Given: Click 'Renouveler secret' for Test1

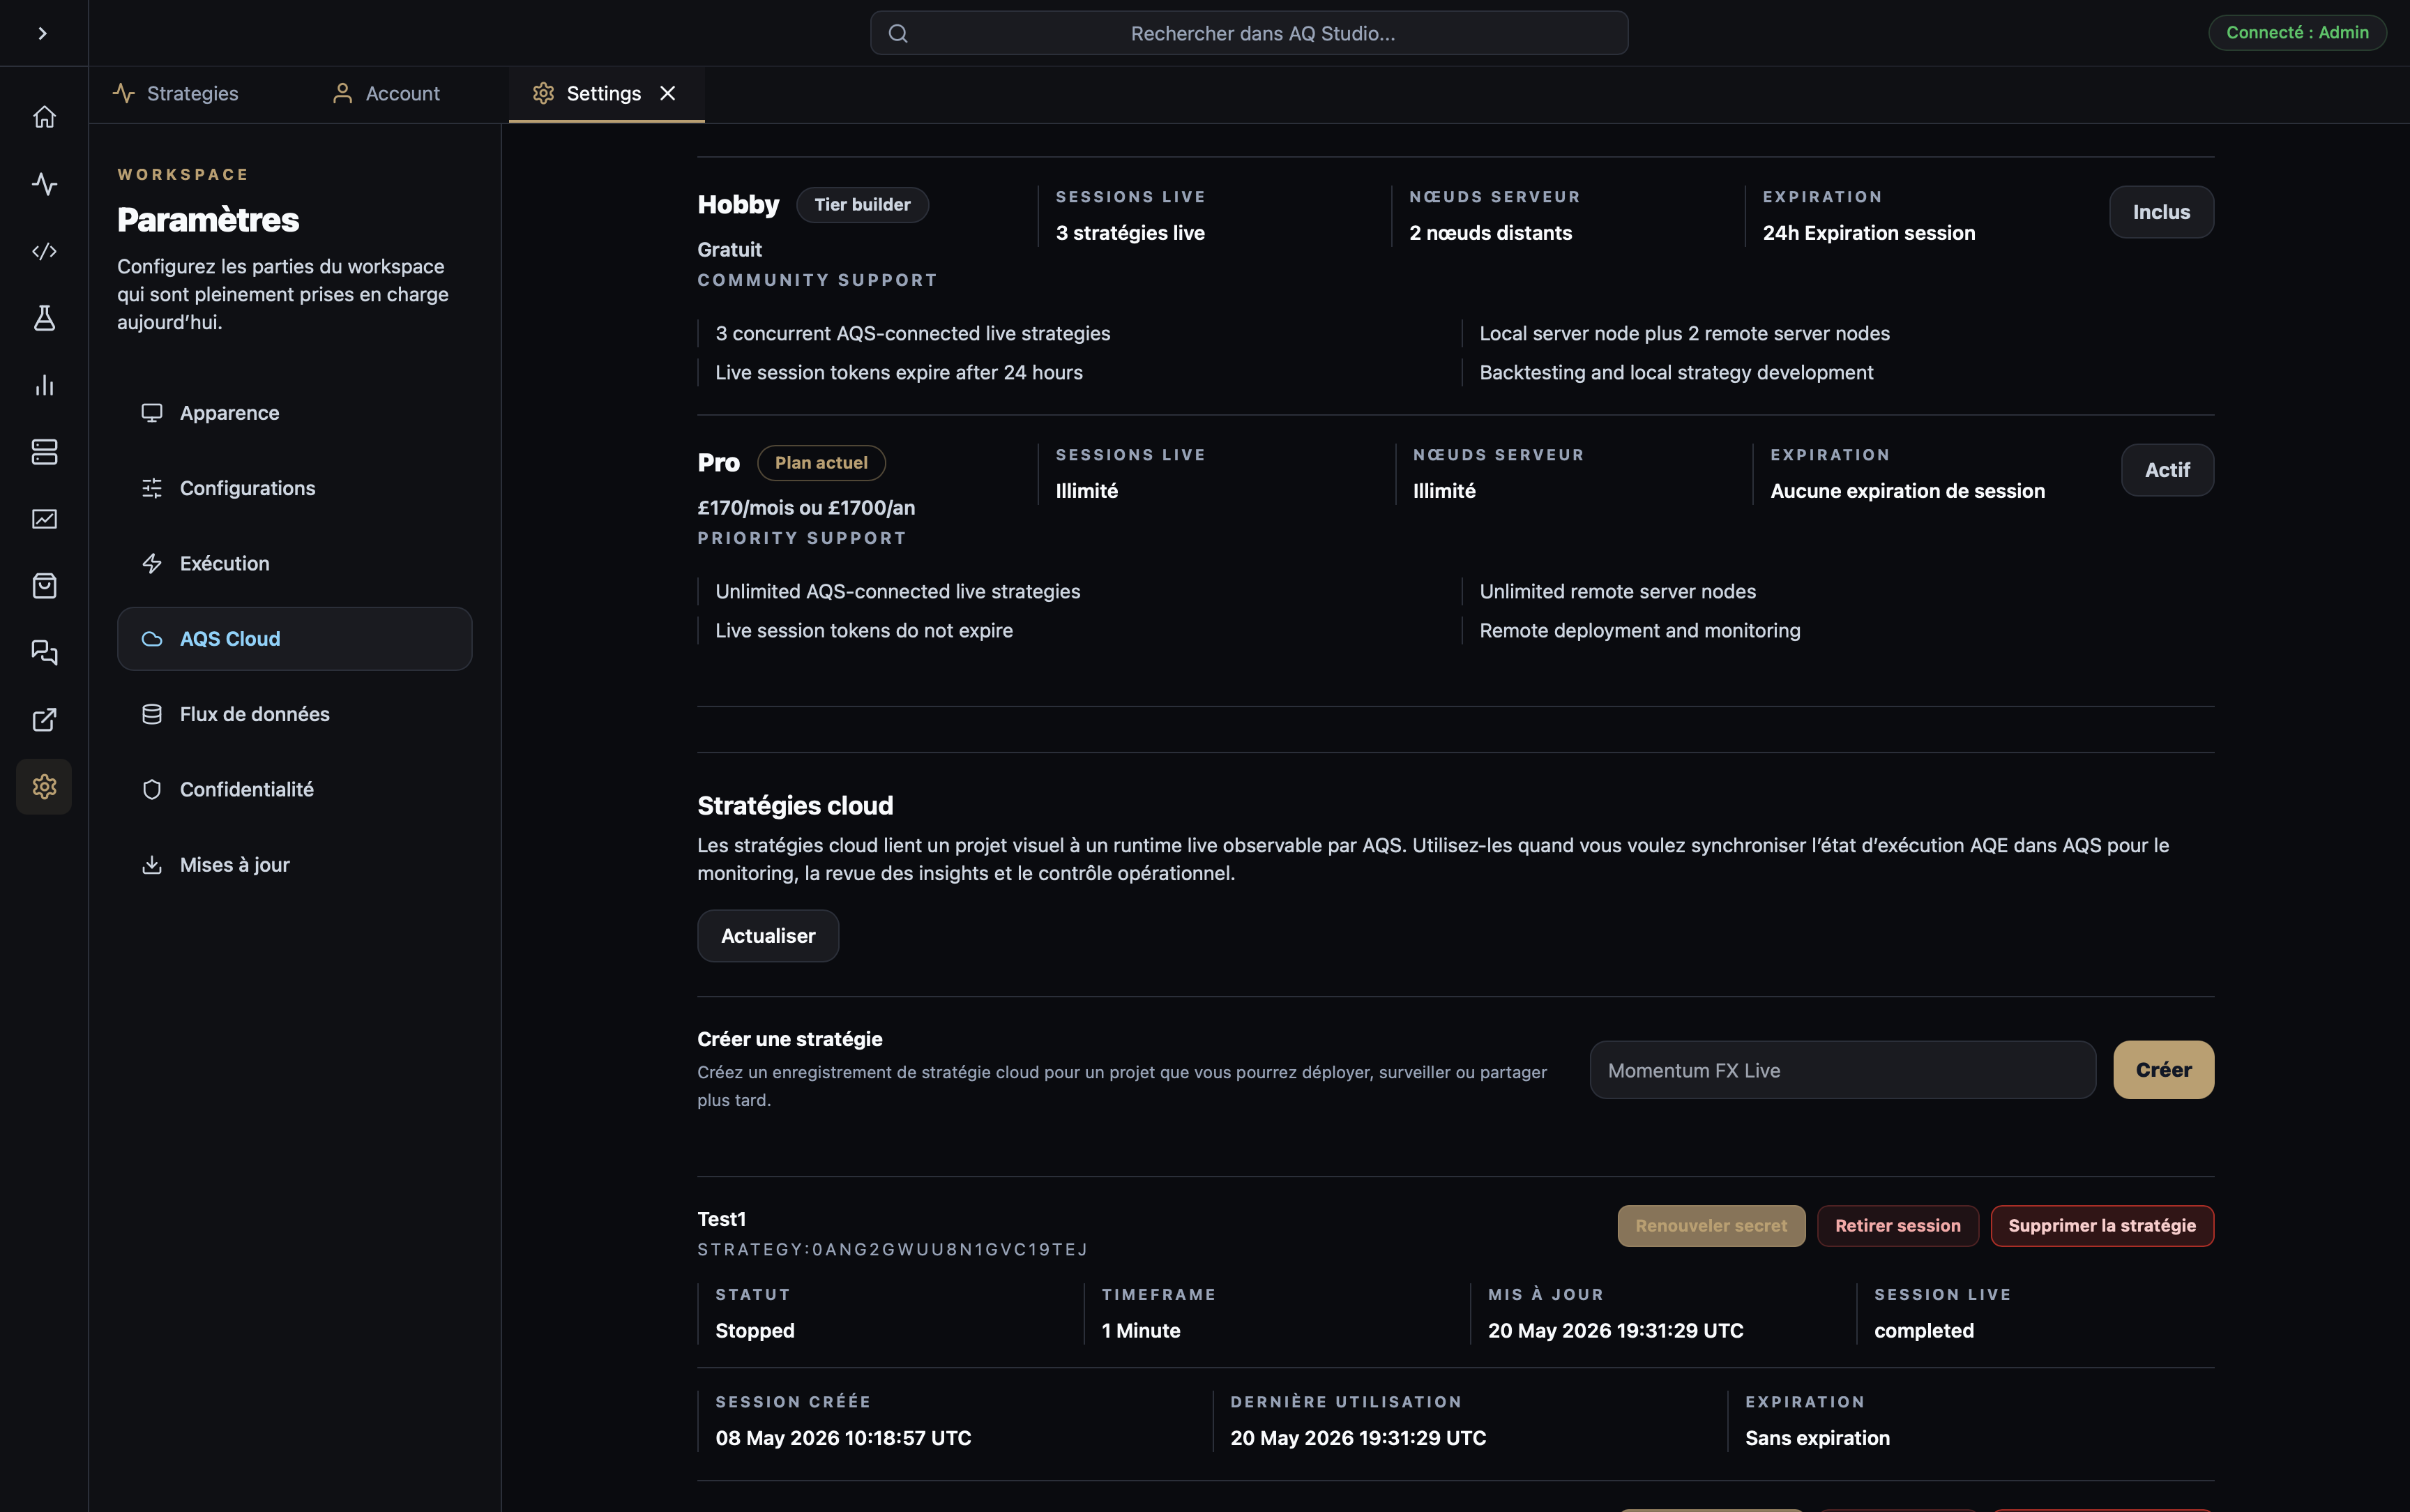Looking at the screenshot, I should pos(1711,1226).
